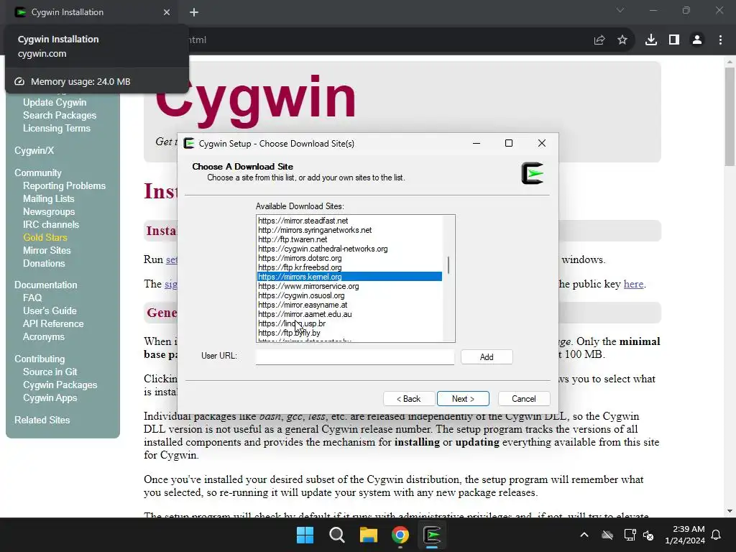Show hidden tray icons chevron

(x=584, y=535)
